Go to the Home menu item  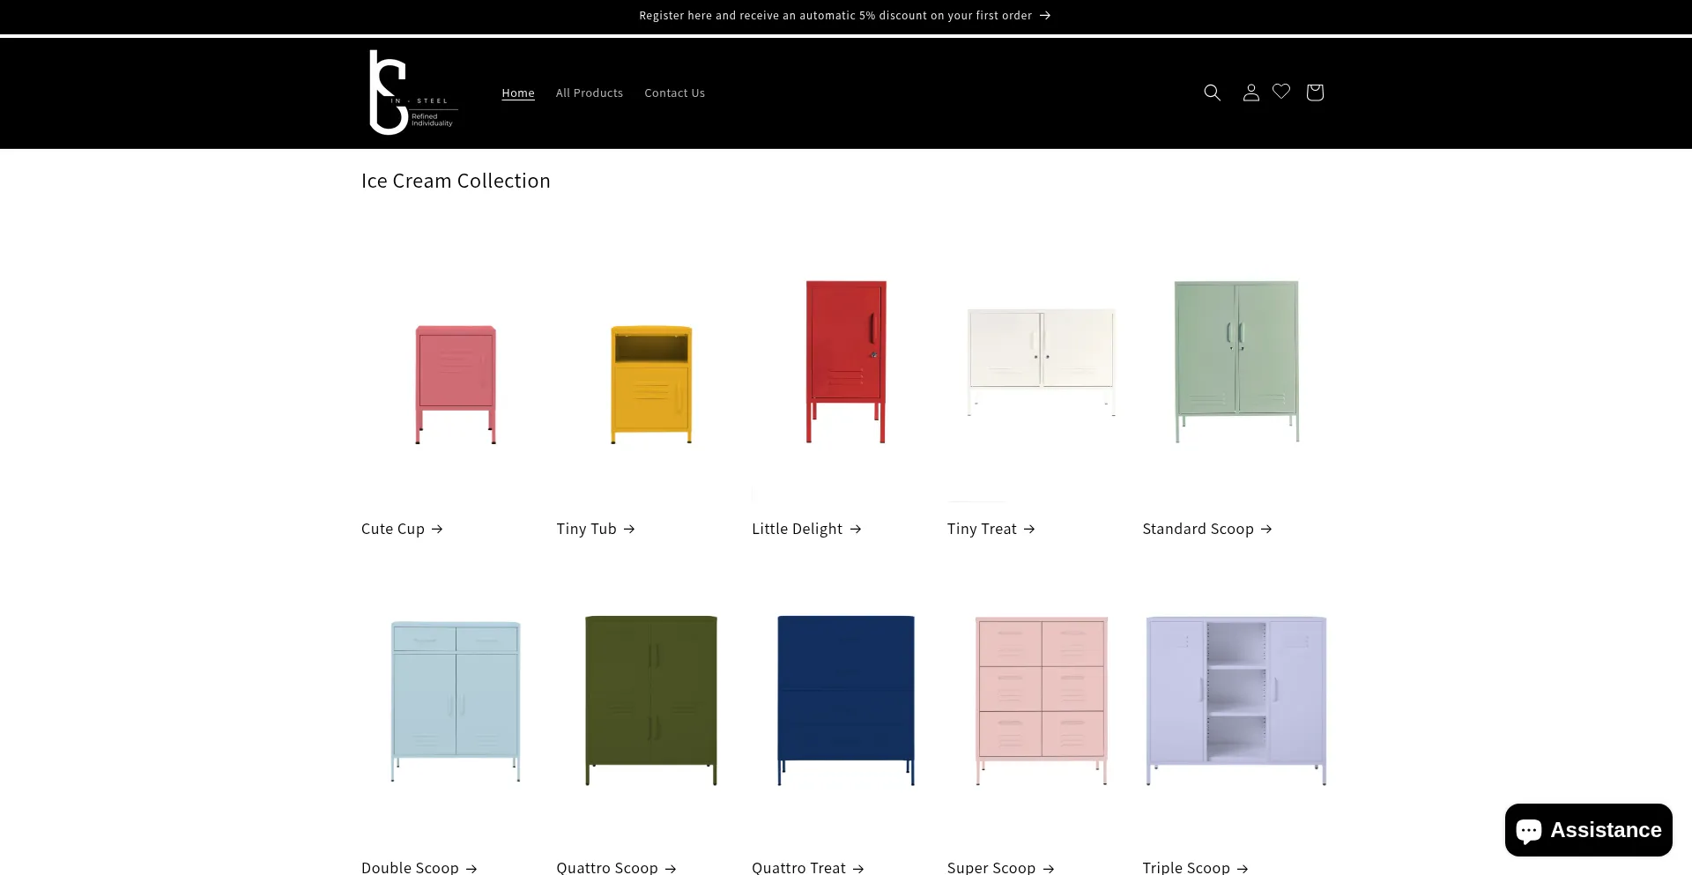tap(518, 93)
